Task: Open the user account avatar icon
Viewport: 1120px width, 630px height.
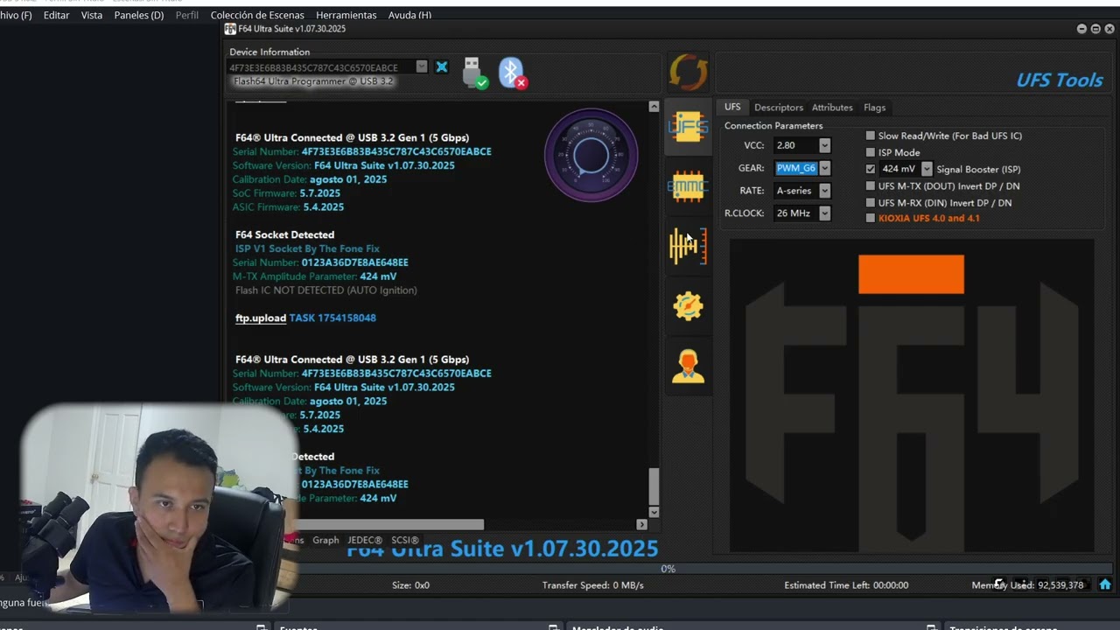Action: [x=688, y=366]
